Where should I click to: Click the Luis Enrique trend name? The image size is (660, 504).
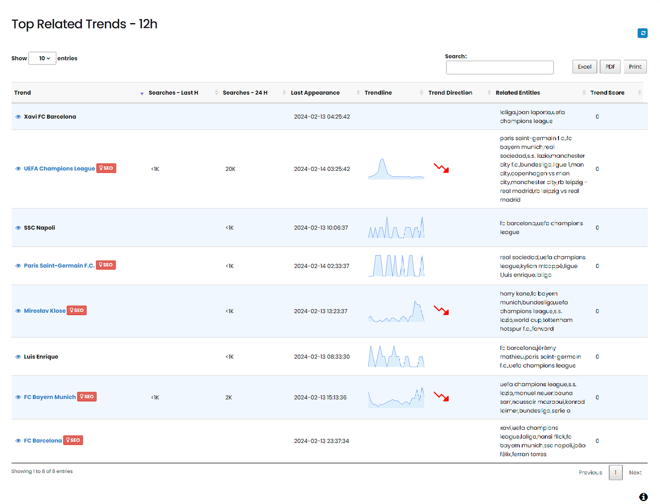pyautogui.click(x=41, y=357)
